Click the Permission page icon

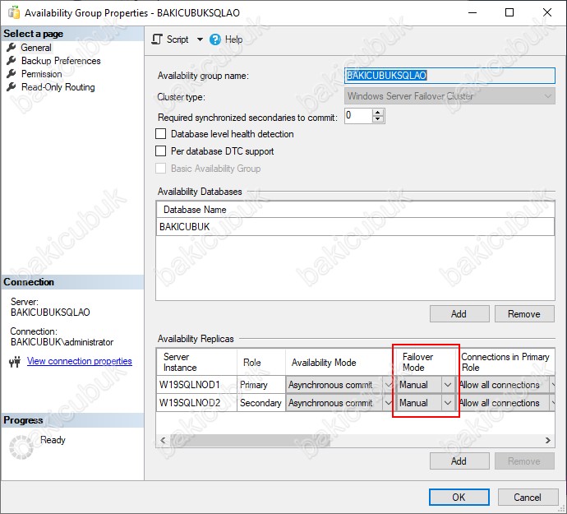click(12, 74)
